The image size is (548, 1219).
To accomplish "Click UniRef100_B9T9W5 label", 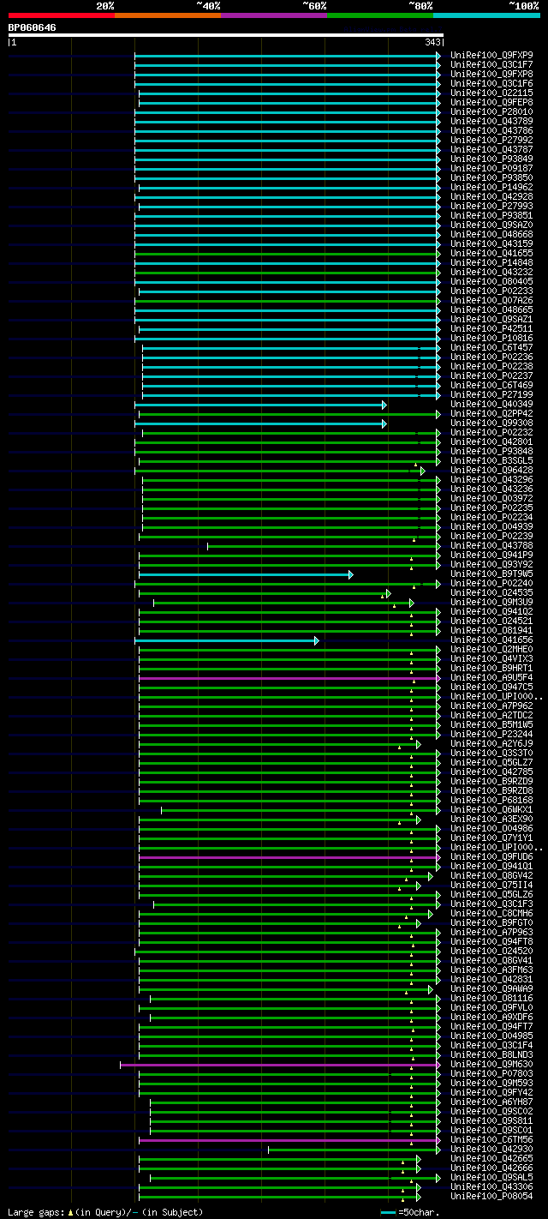I will [491, 574].
